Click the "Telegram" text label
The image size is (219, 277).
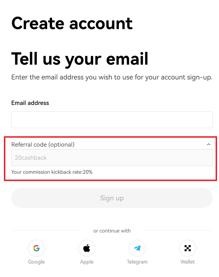[x=137, y=262]
